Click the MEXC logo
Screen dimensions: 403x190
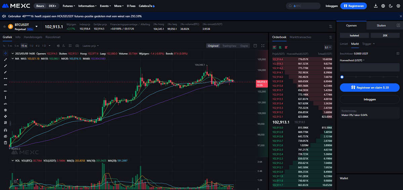click(16, 6)
